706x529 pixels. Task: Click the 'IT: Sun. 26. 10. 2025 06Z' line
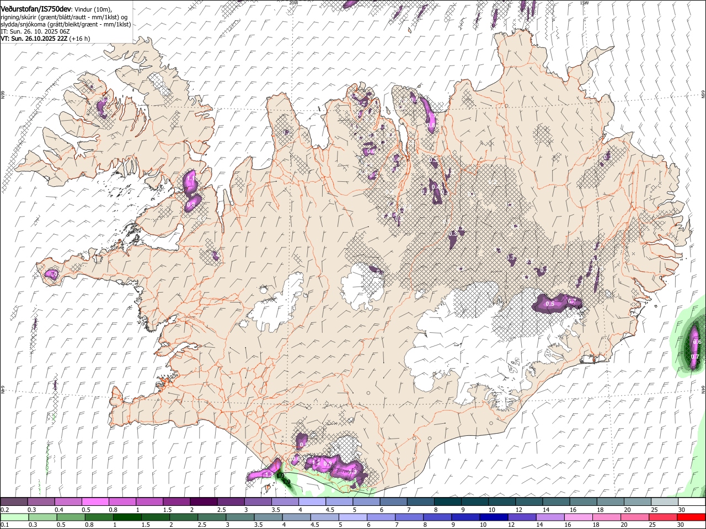click(35, 31)
